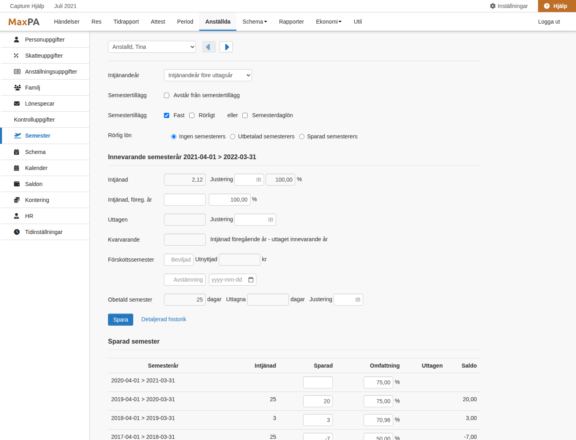Click the Sparad field for 2020-04-01 row
The height and width of the screenshot is (440, 576).
[318, 382]
